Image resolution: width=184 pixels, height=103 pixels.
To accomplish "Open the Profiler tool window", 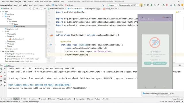I will click(x=106, y=99).
